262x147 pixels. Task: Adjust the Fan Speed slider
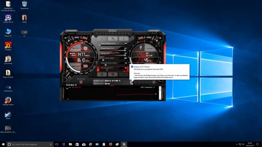(x=113, y=70)
